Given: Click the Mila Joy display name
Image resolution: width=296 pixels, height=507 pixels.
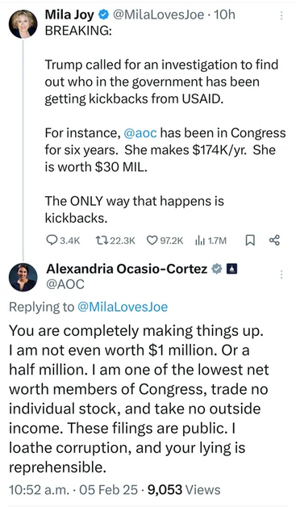Looking at the screenshot, I should pyautogui.click(x=69, y=15).
